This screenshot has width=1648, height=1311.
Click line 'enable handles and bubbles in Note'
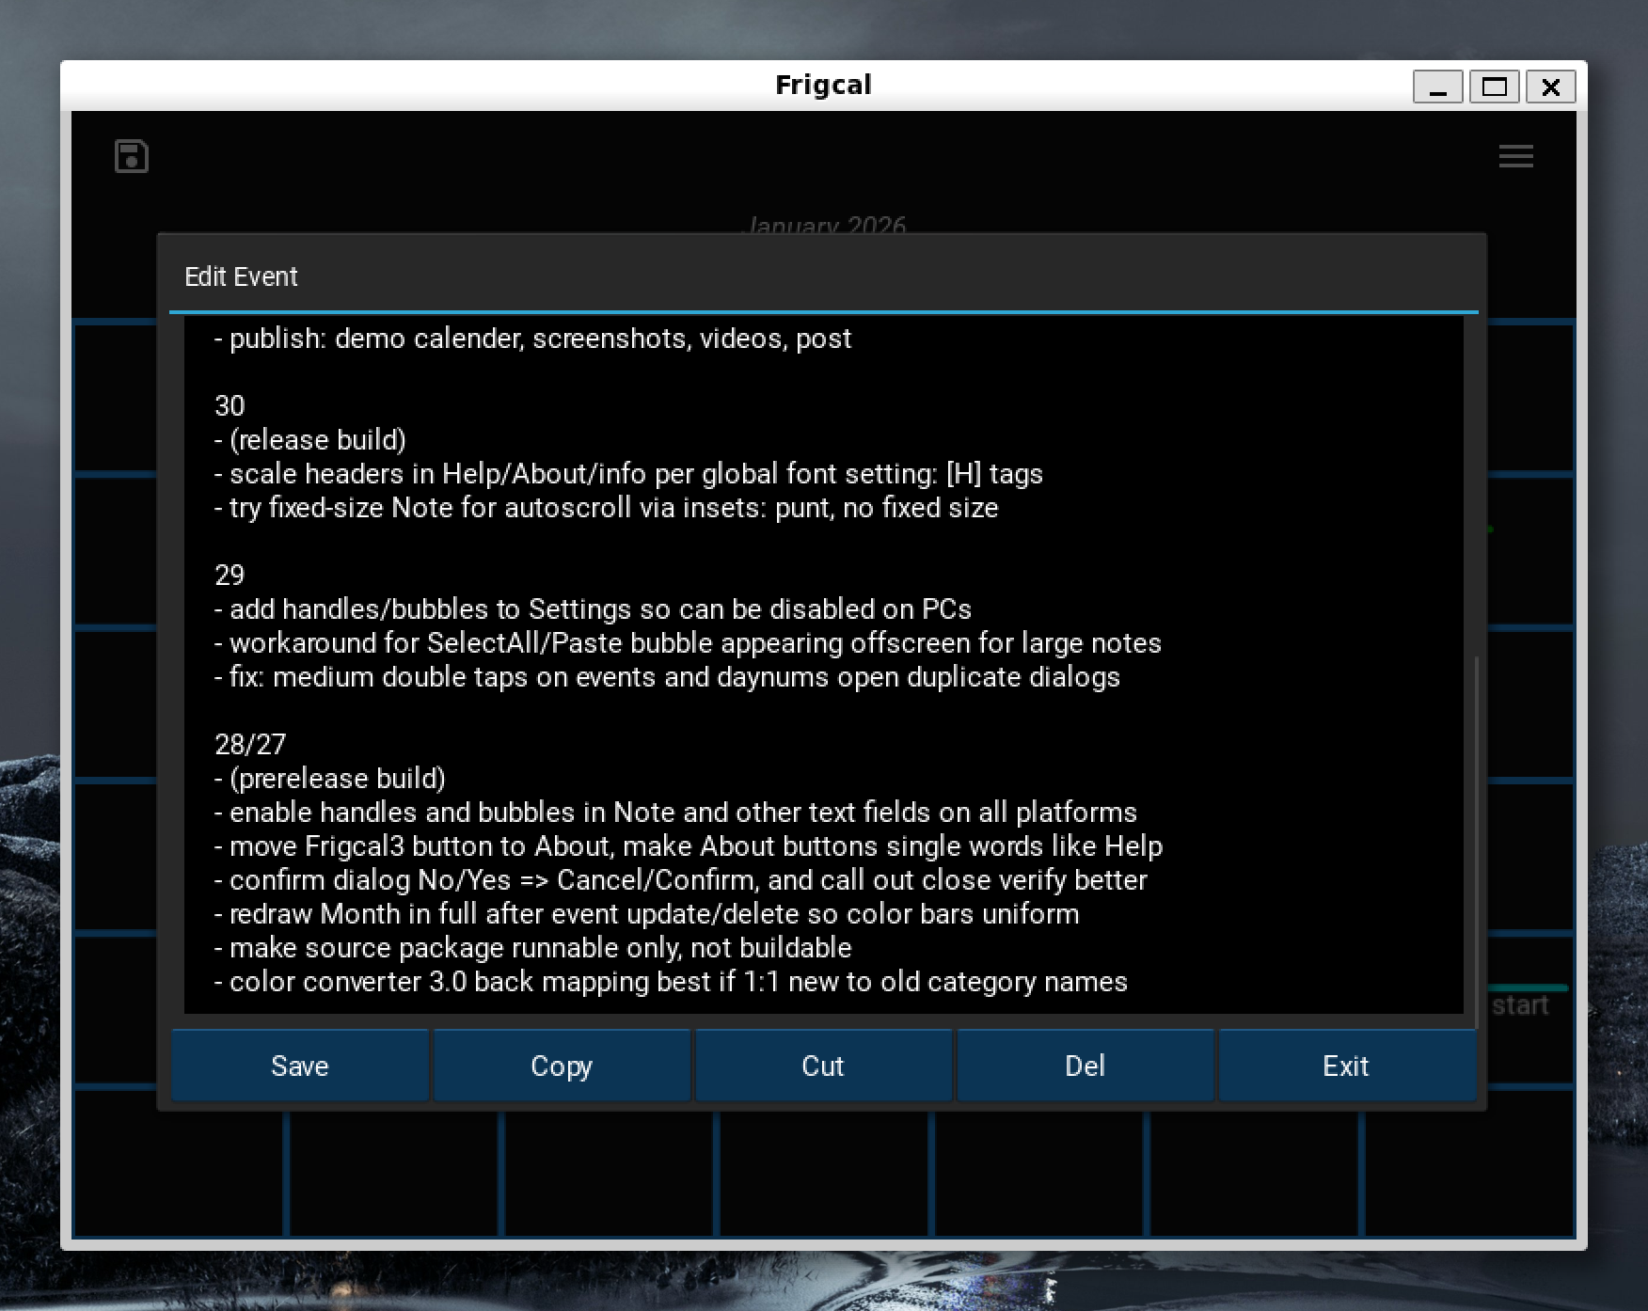pos(675,813)
